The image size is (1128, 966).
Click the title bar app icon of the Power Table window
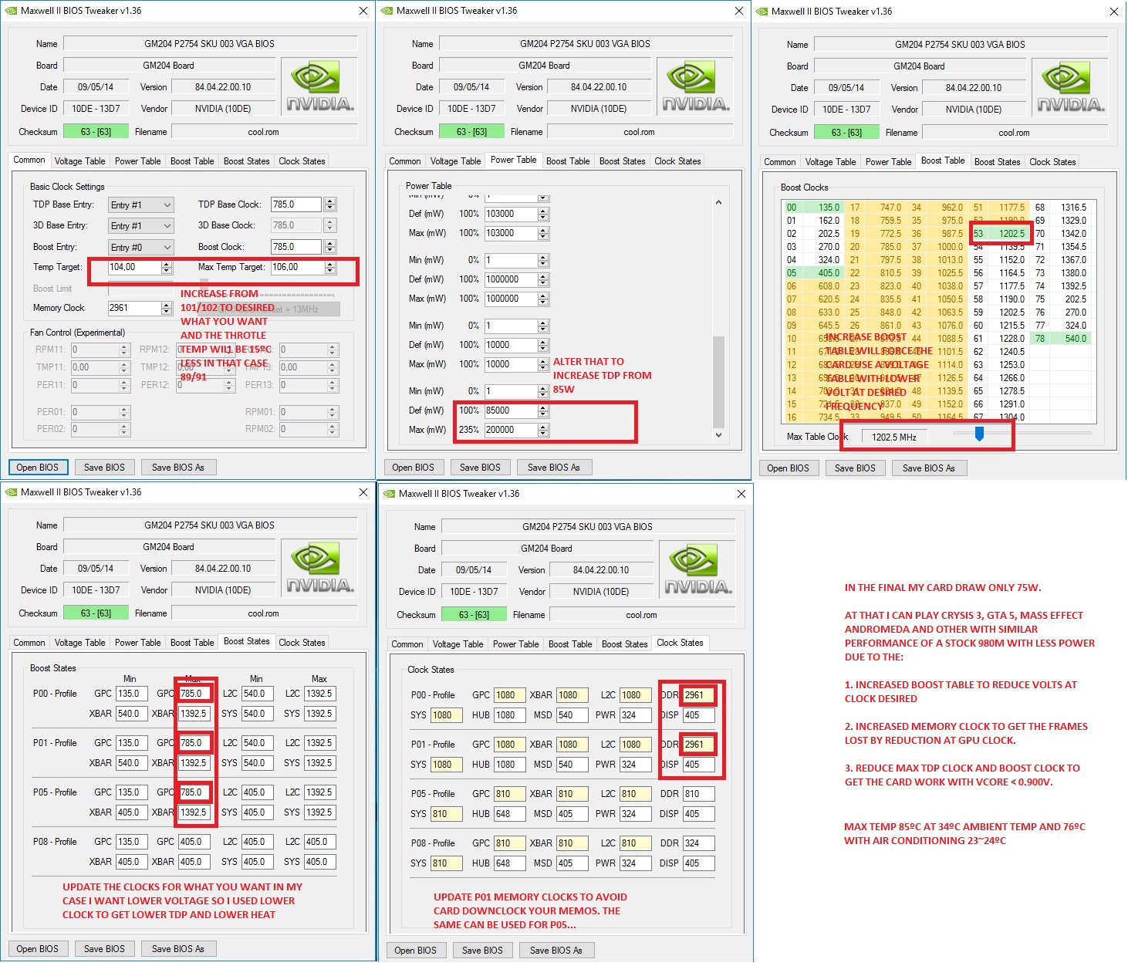point(387,11)
